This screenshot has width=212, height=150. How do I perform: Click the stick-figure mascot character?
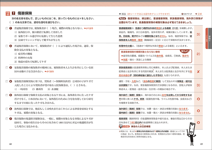(192, 134)
